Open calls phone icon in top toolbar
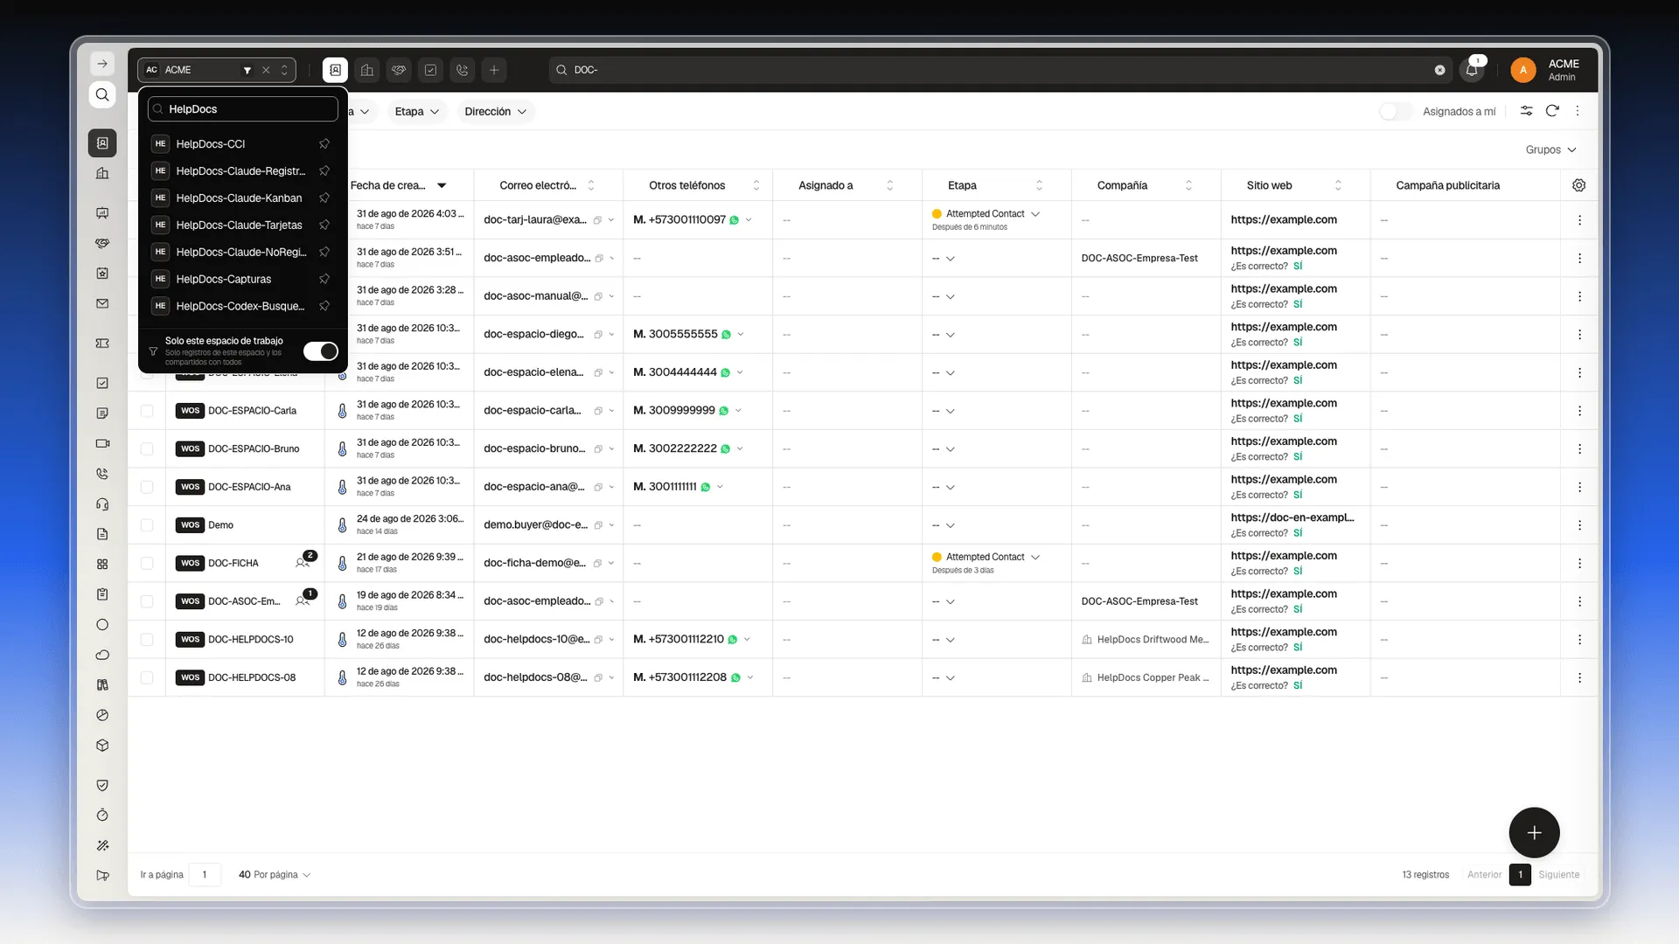 463,70
